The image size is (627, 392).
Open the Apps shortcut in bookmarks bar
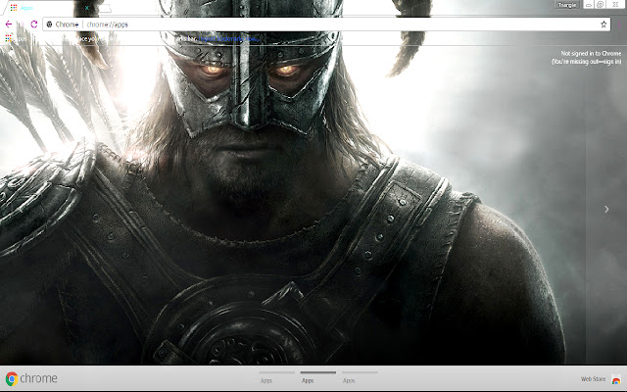click(16, 39)
